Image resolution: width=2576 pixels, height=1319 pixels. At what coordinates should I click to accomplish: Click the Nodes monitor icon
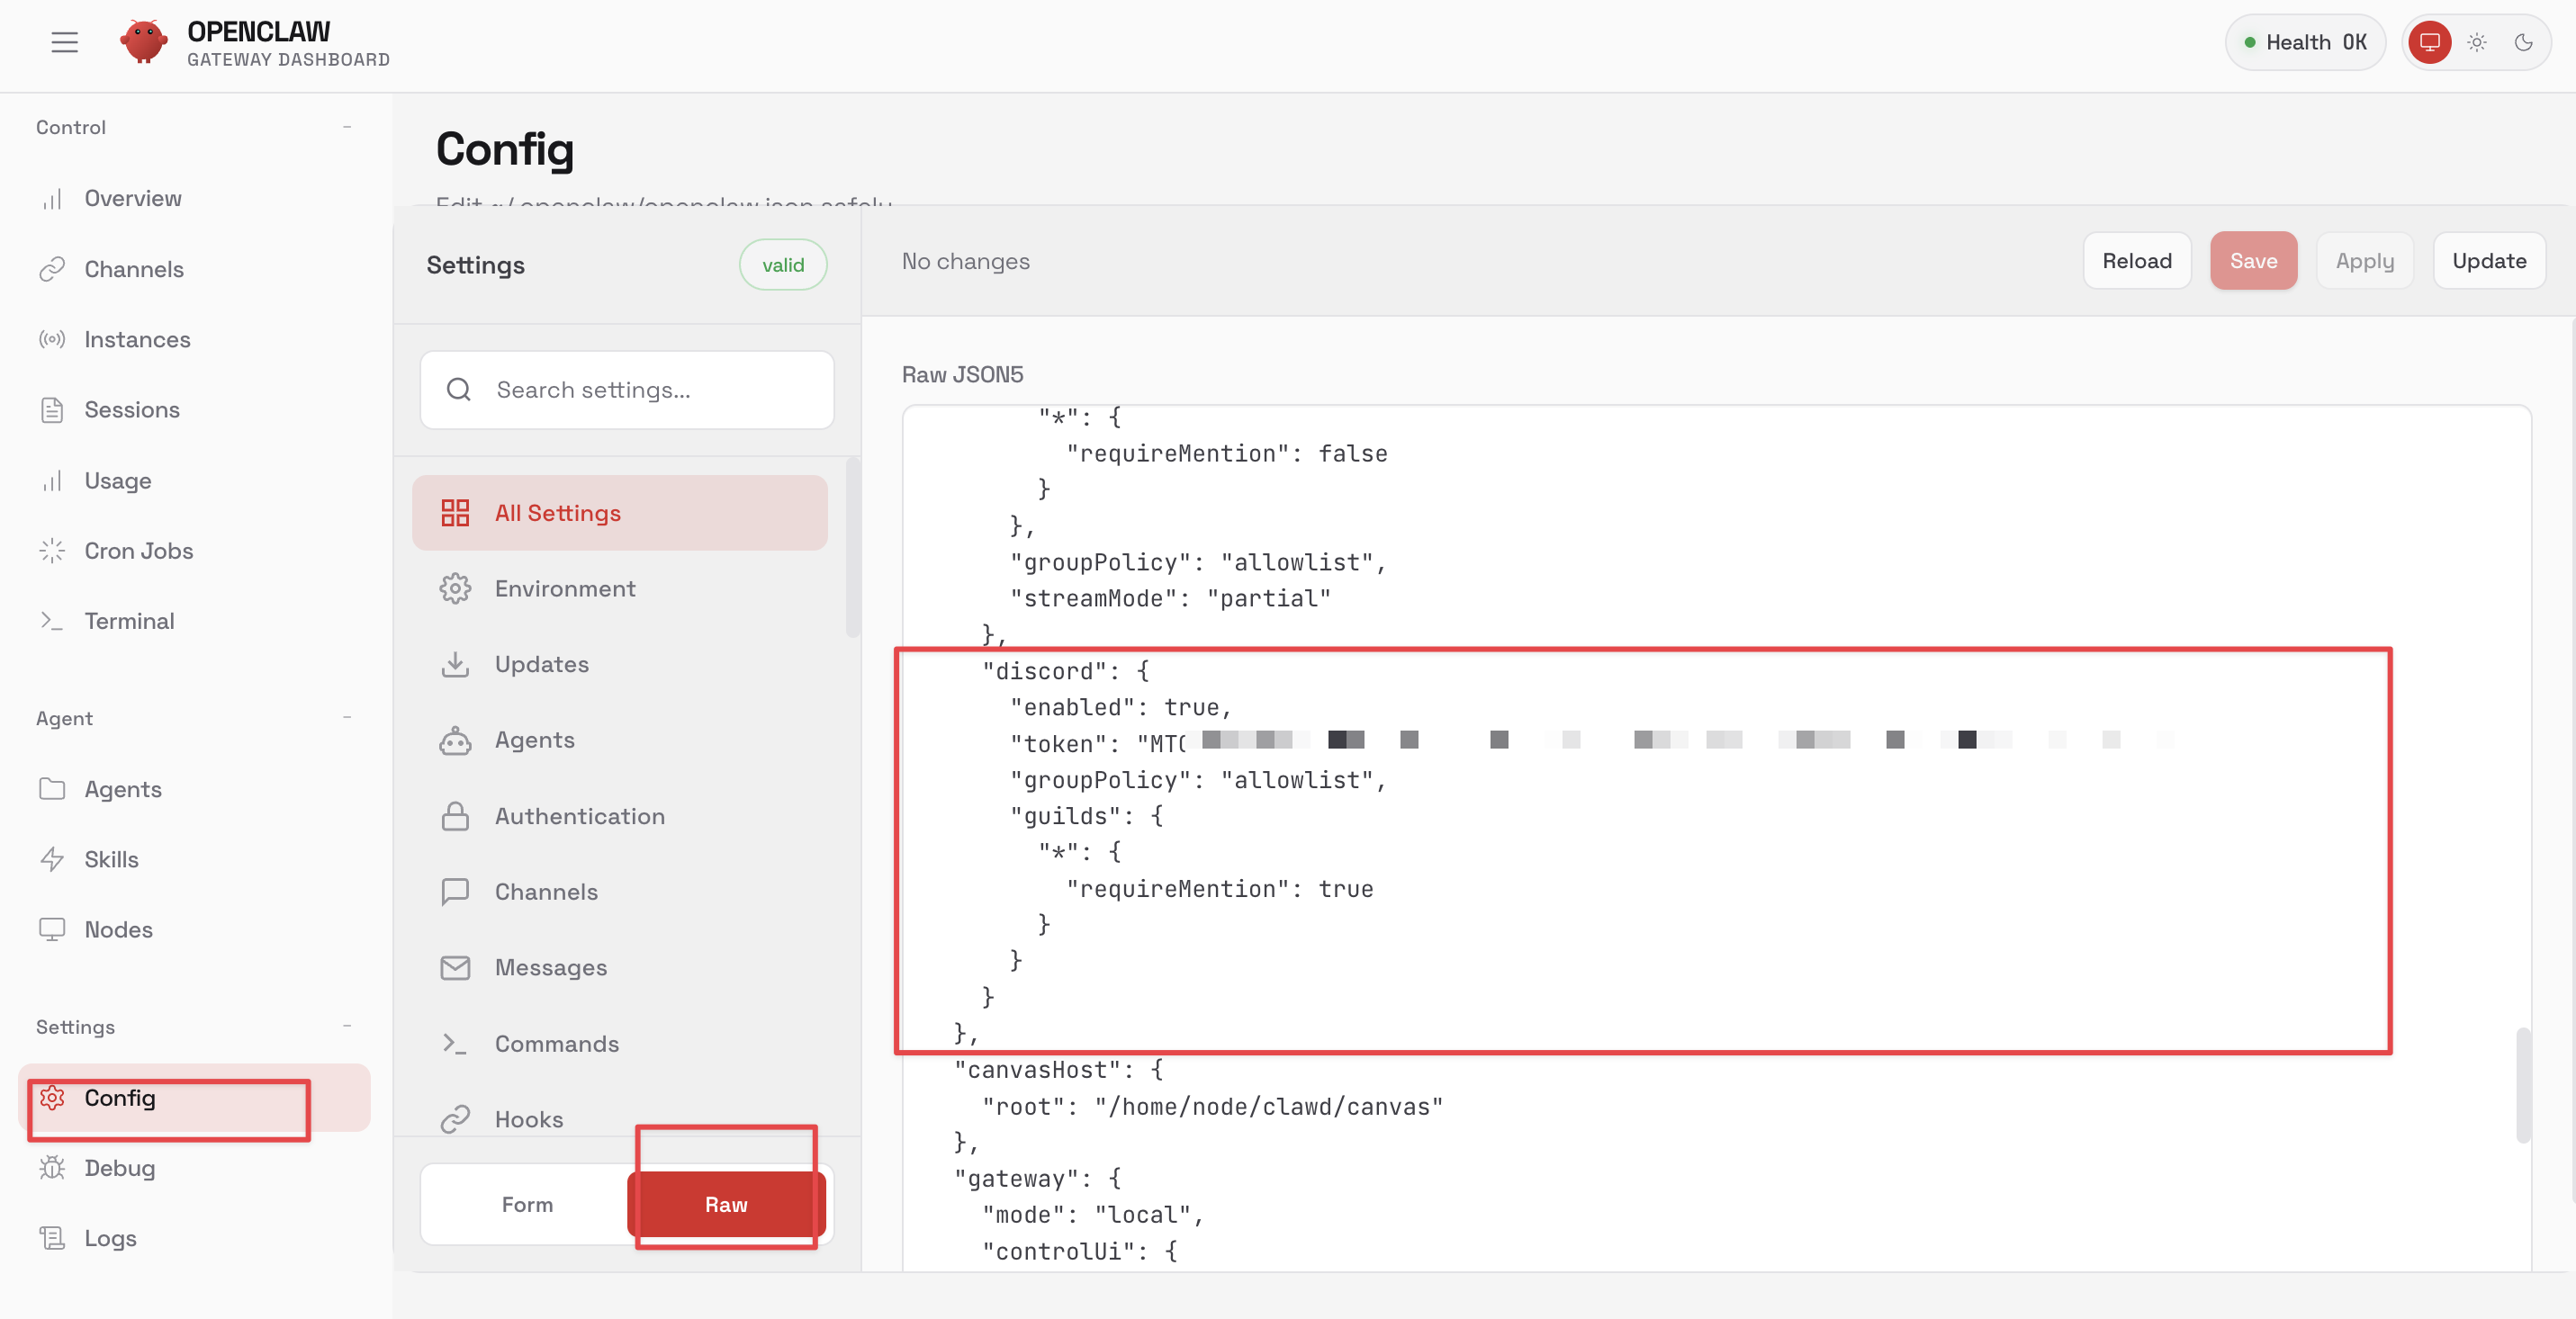pos(52,929)
